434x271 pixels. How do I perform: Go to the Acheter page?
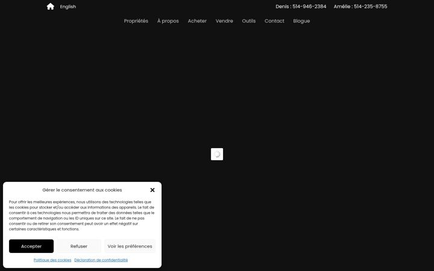[197, 21]
